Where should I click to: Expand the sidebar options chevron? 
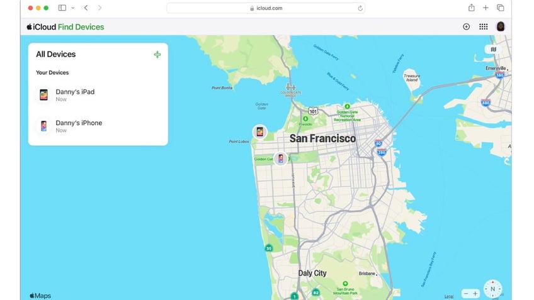point(73,8)
